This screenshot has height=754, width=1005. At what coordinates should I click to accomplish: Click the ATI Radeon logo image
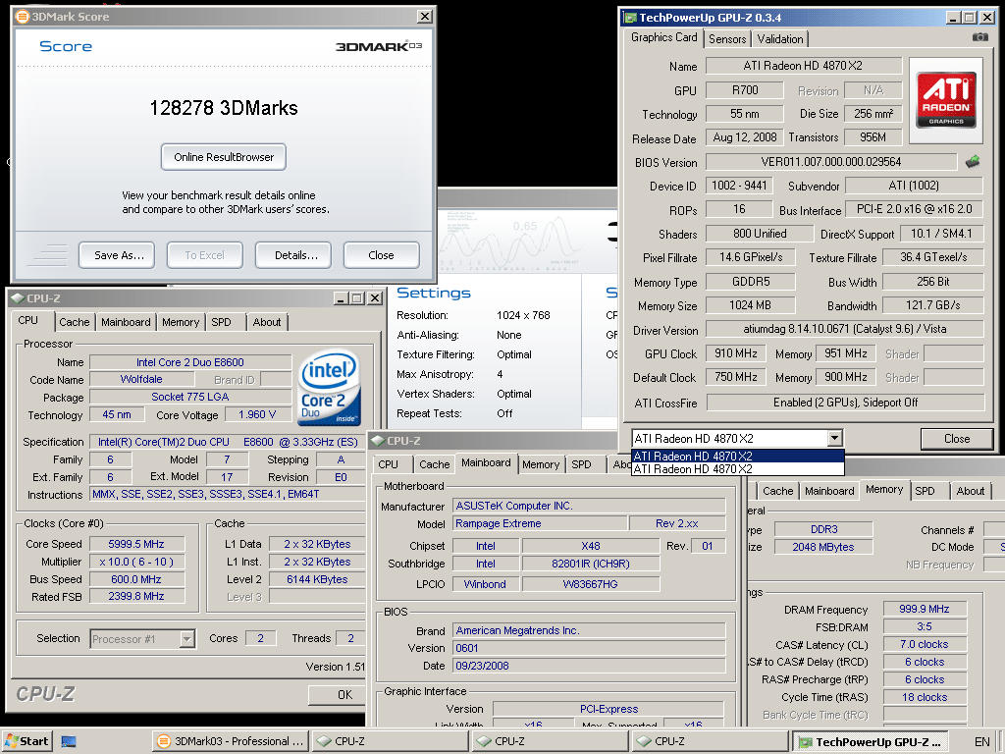point(945,100)
